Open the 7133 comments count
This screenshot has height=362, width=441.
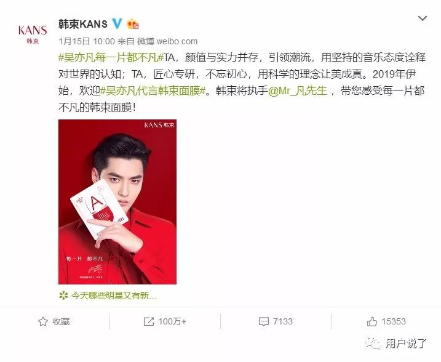coord(283,321)
